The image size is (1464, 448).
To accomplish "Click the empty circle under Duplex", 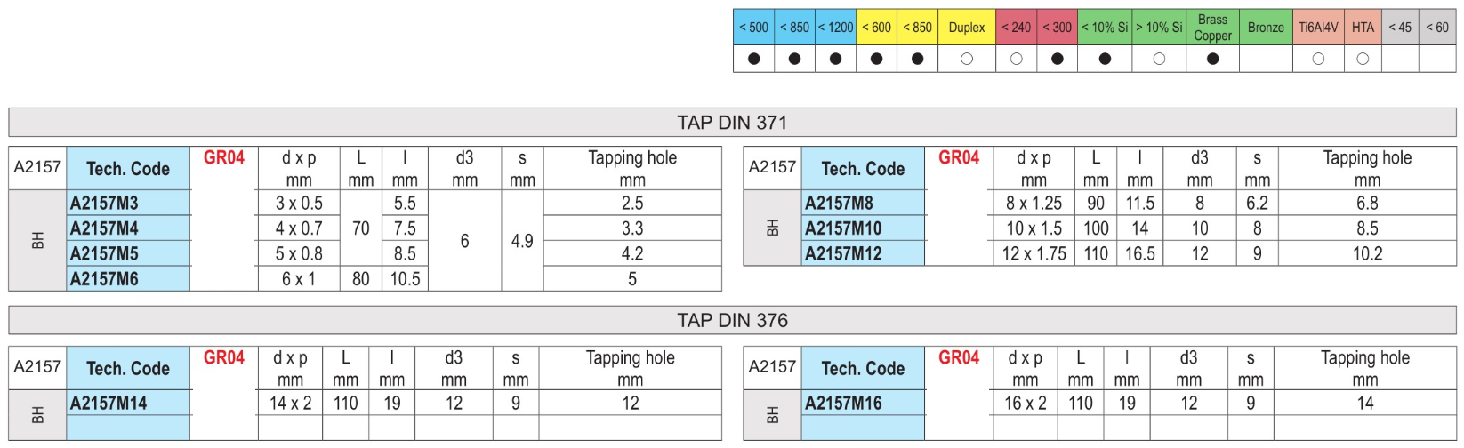I will pos(967,59).
